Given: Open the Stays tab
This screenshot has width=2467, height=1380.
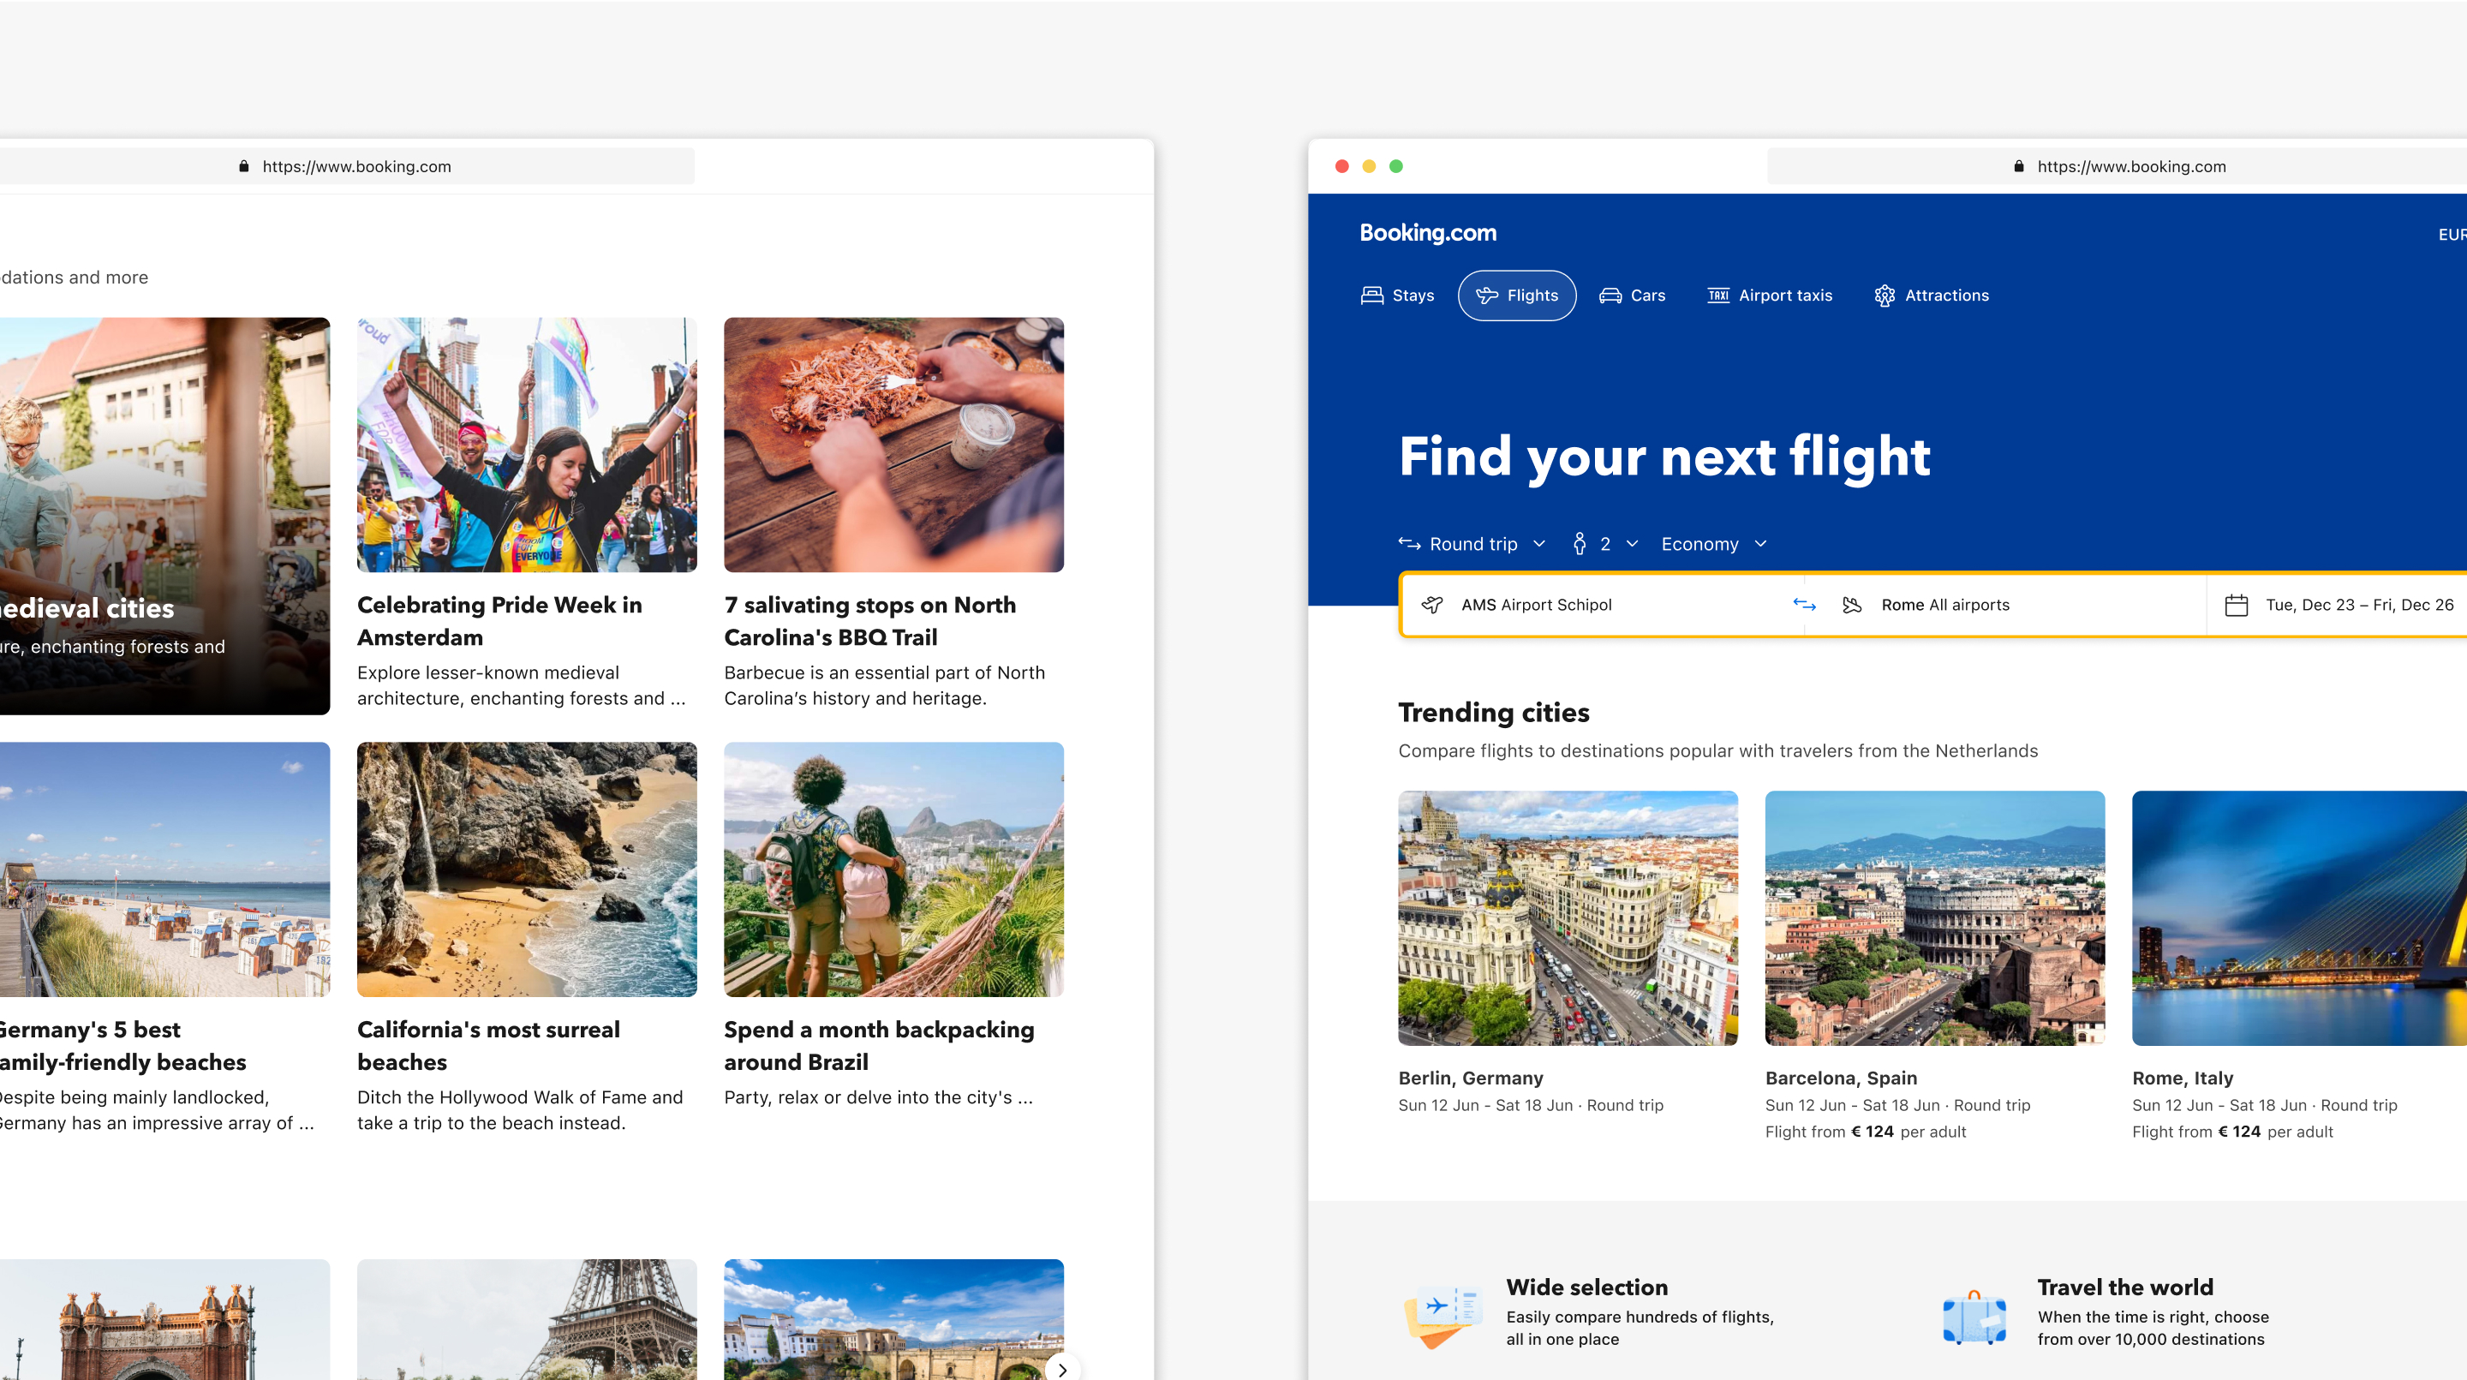Looking at the screenshot, I should point(1398,295).
